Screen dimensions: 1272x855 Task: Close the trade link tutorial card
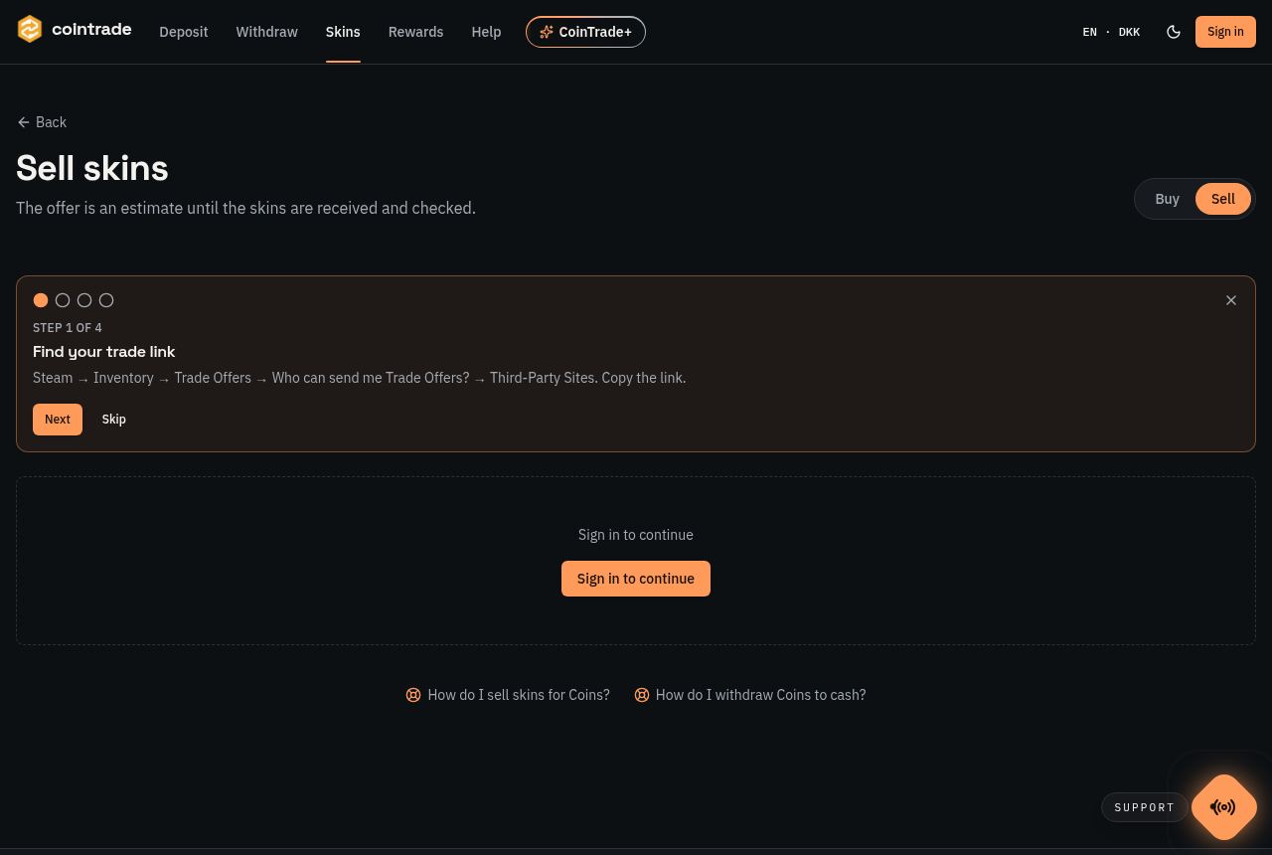(x=1231, y=300)
